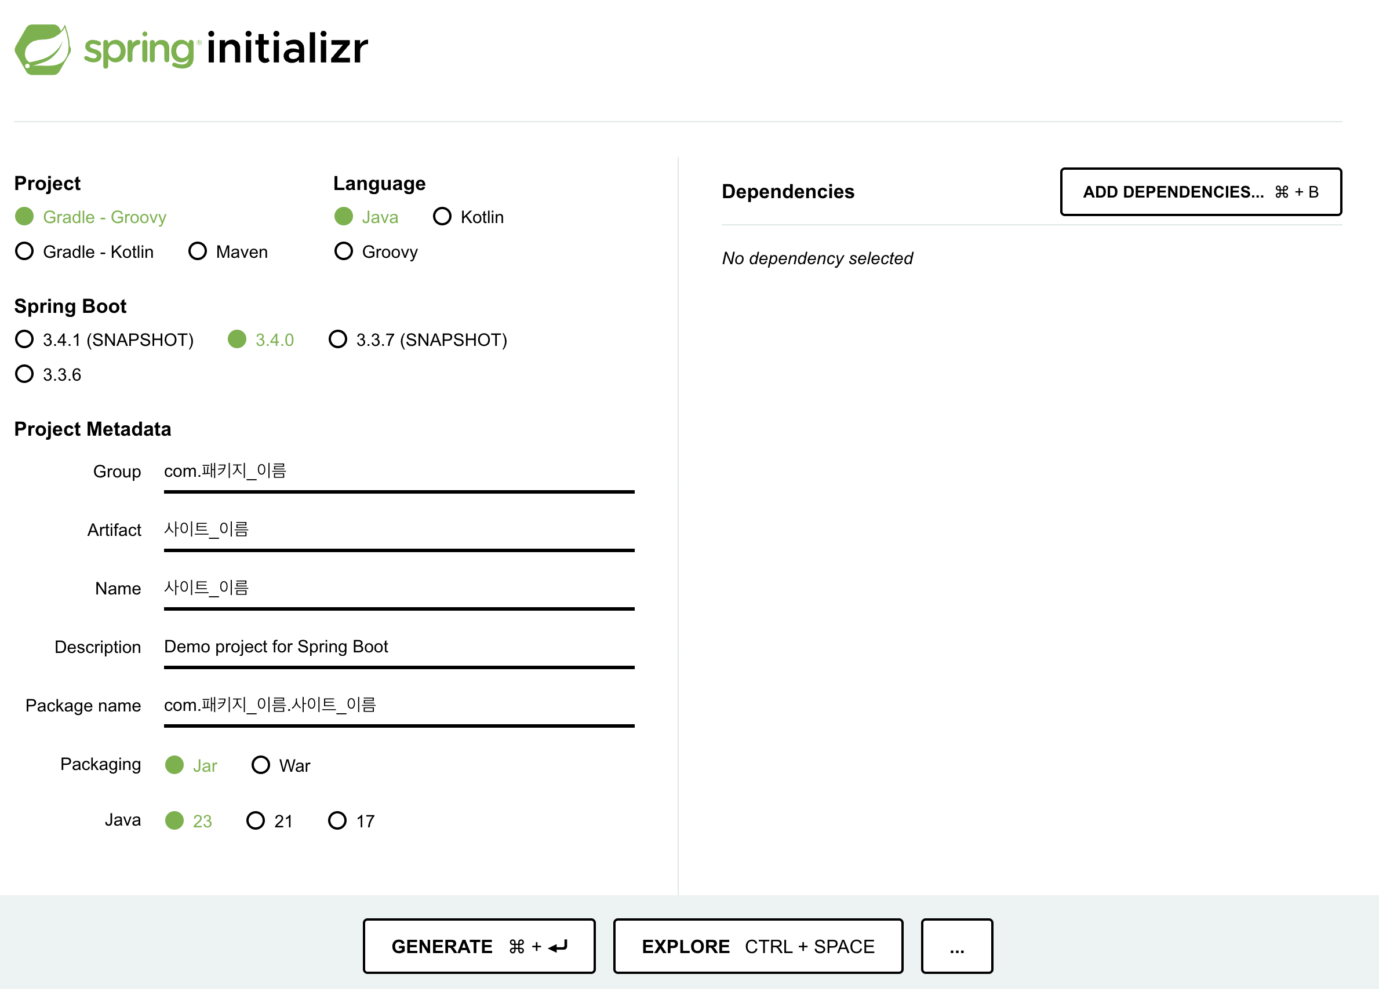The image size is (1379, 989).
Task: Select War packaging option
Action: [x=261, y=765]
